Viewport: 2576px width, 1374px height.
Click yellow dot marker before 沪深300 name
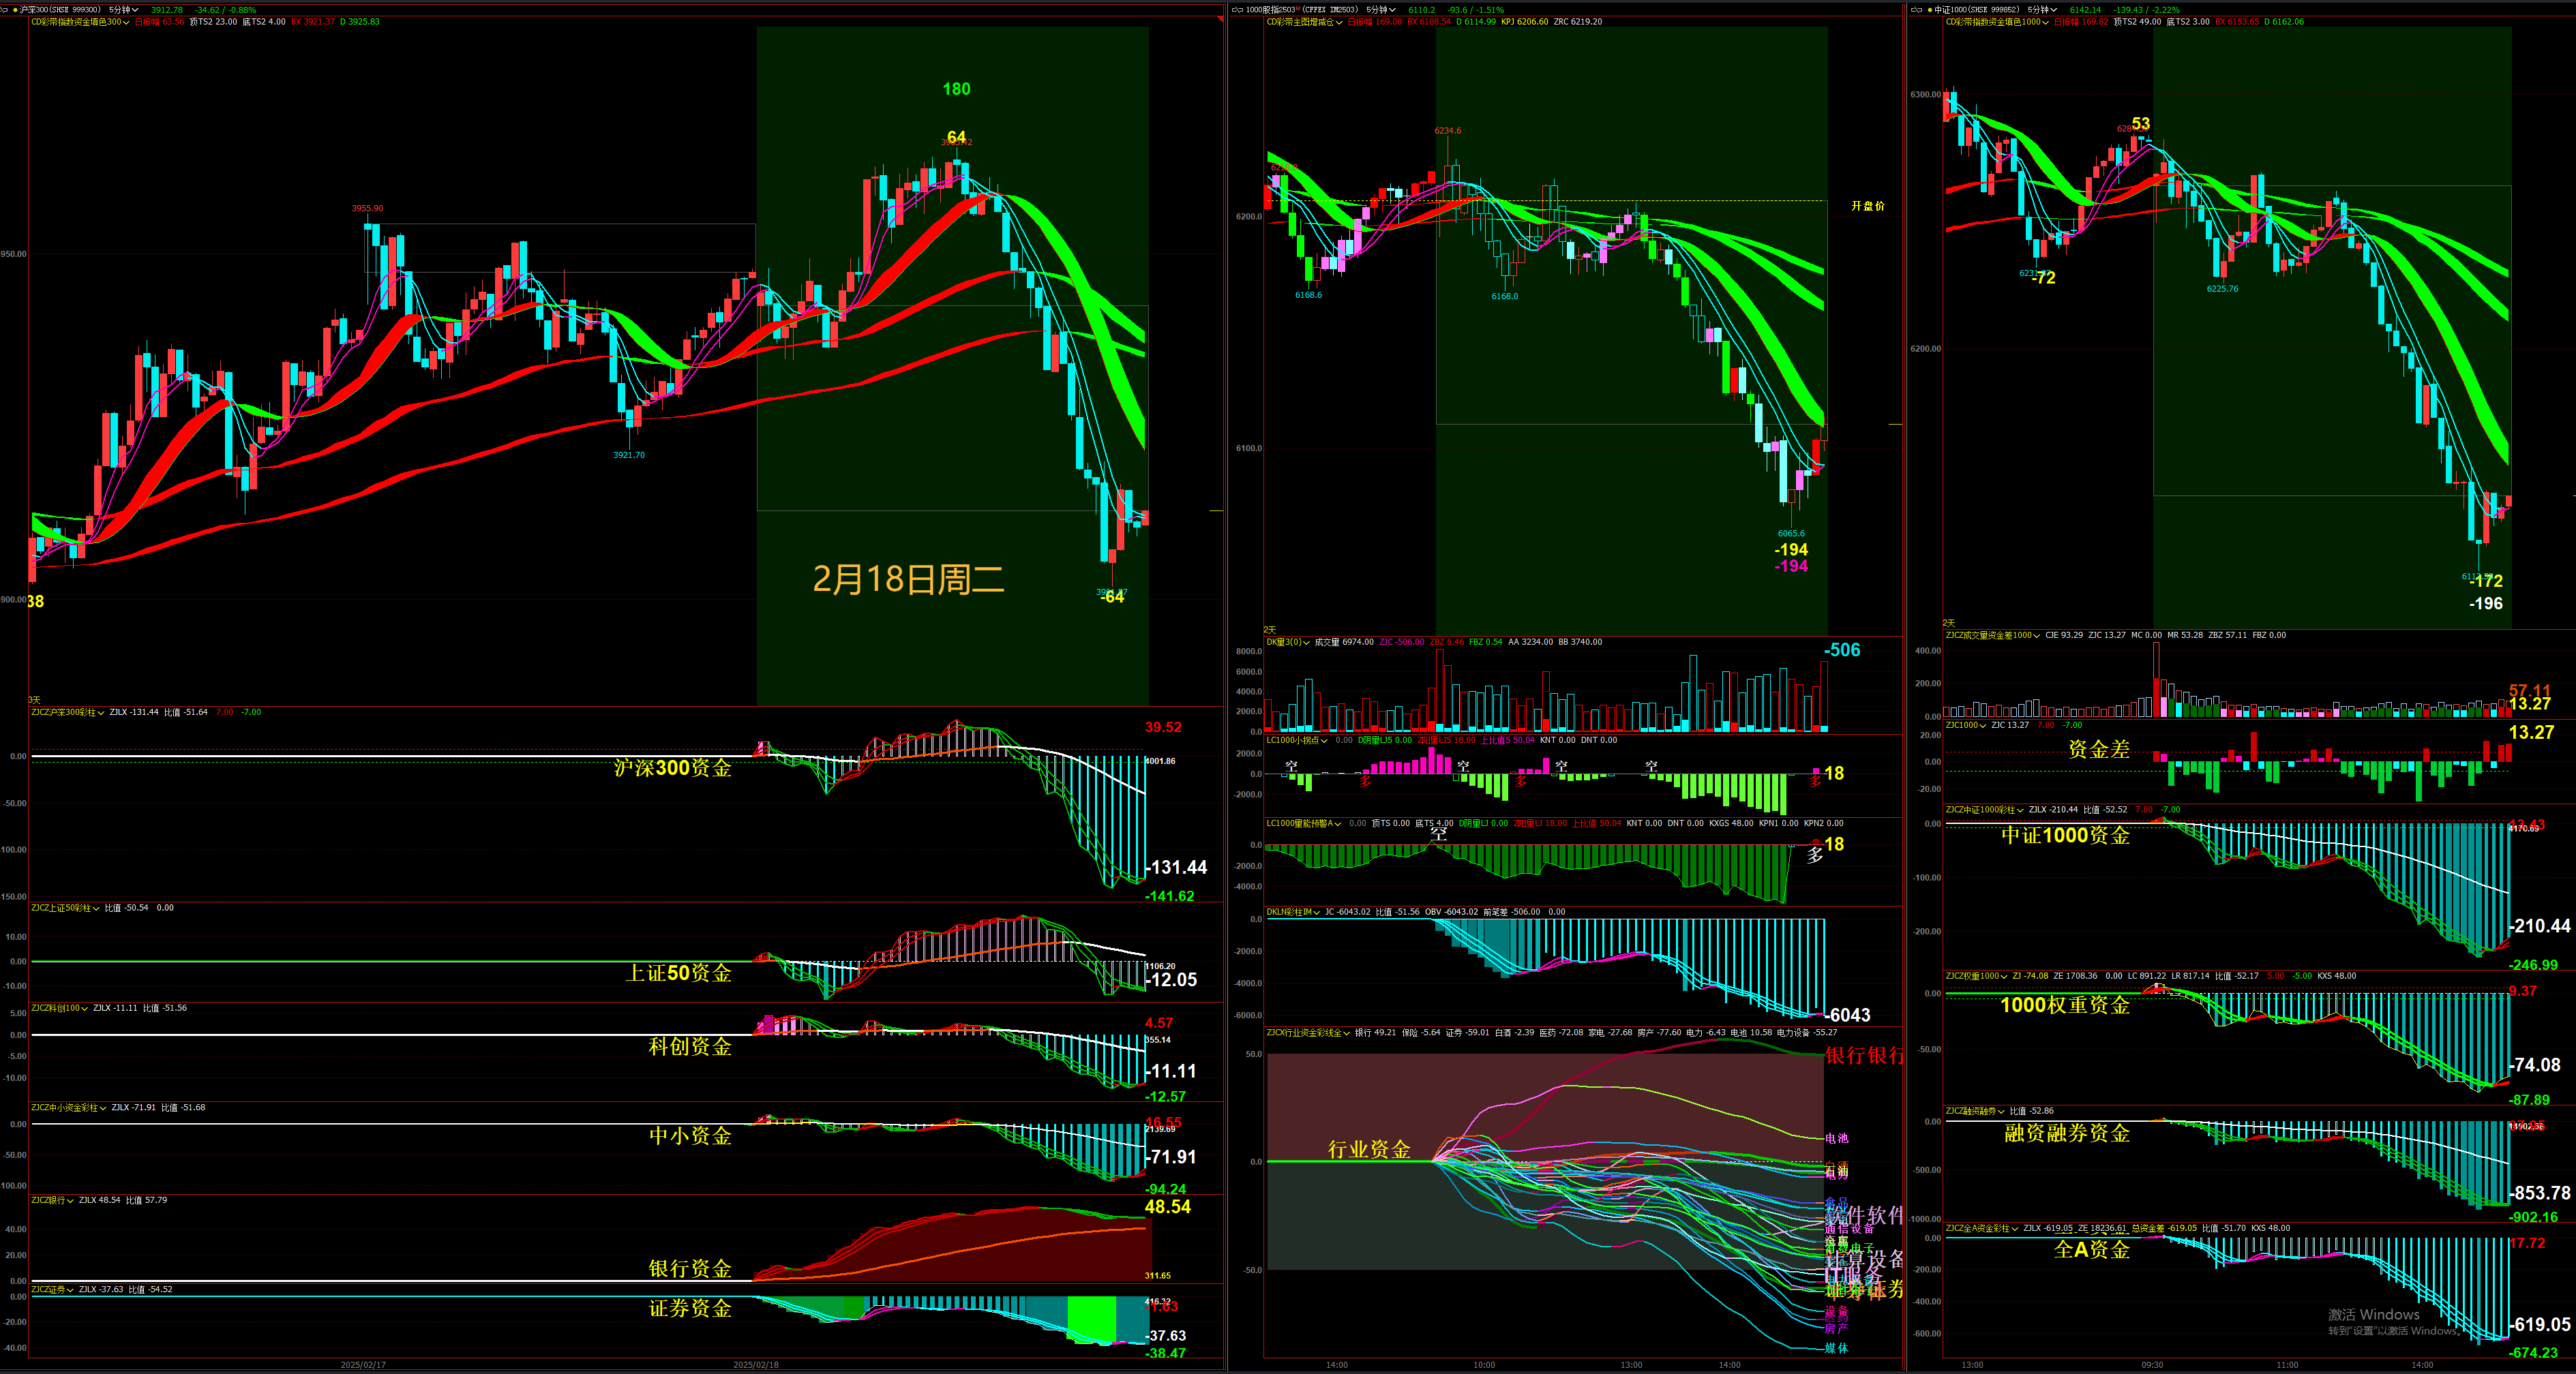point(15,10)
